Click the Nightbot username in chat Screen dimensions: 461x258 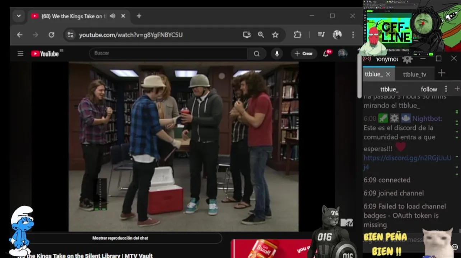(x=427, y=119)
